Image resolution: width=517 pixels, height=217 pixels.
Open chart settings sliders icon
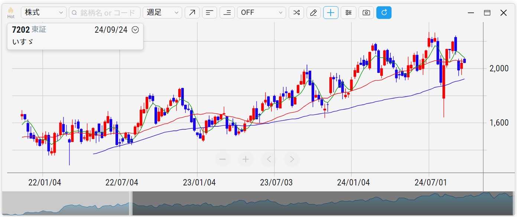(348, 13)
